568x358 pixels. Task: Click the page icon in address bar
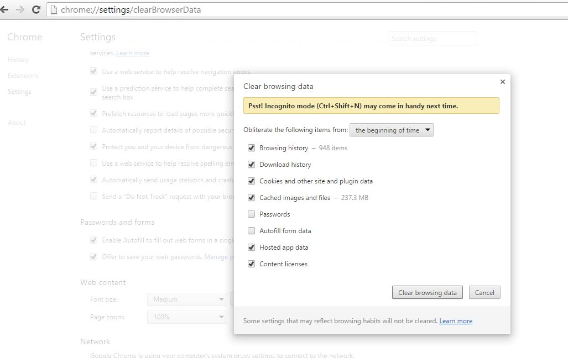coord(54,10)
